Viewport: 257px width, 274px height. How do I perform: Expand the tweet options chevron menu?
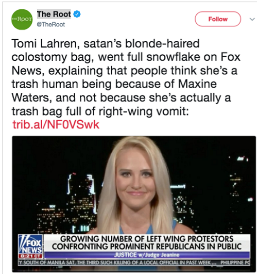(x=252, y=19)
